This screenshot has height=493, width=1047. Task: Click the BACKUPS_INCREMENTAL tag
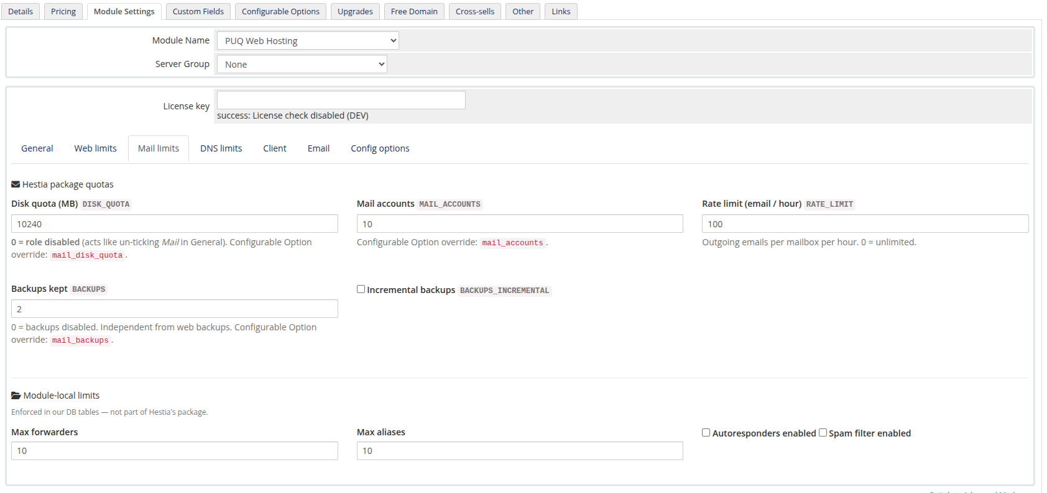505,291
